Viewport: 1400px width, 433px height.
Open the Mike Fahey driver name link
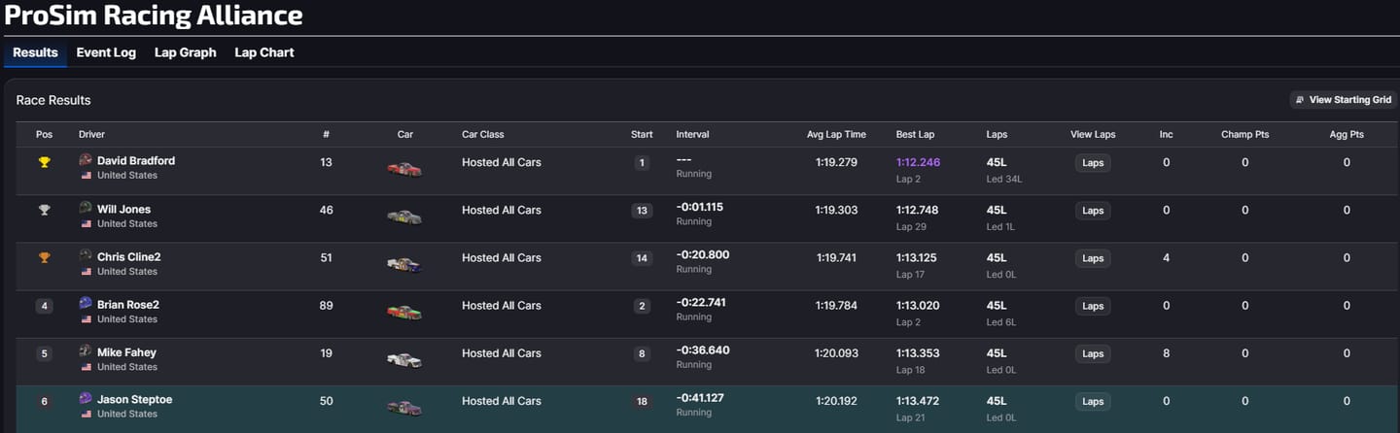pyautogui.click(x=126, y=352)
